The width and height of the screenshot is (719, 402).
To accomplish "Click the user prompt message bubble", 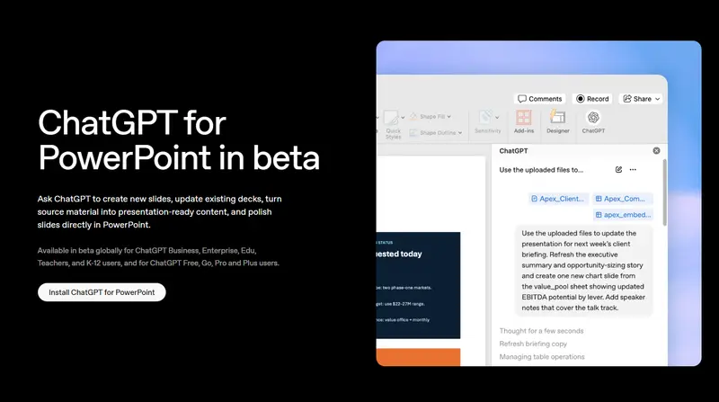I will click(x=583, y=271).
